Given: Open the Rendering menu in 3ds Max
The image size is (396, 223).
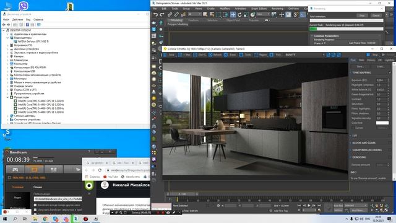Looking at the screenshot, I should pos(277,9).
